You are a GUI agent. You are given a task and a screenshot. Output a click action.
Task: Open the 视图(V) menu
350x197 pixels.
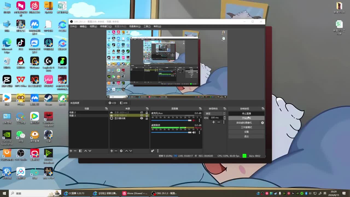(93, 27)
